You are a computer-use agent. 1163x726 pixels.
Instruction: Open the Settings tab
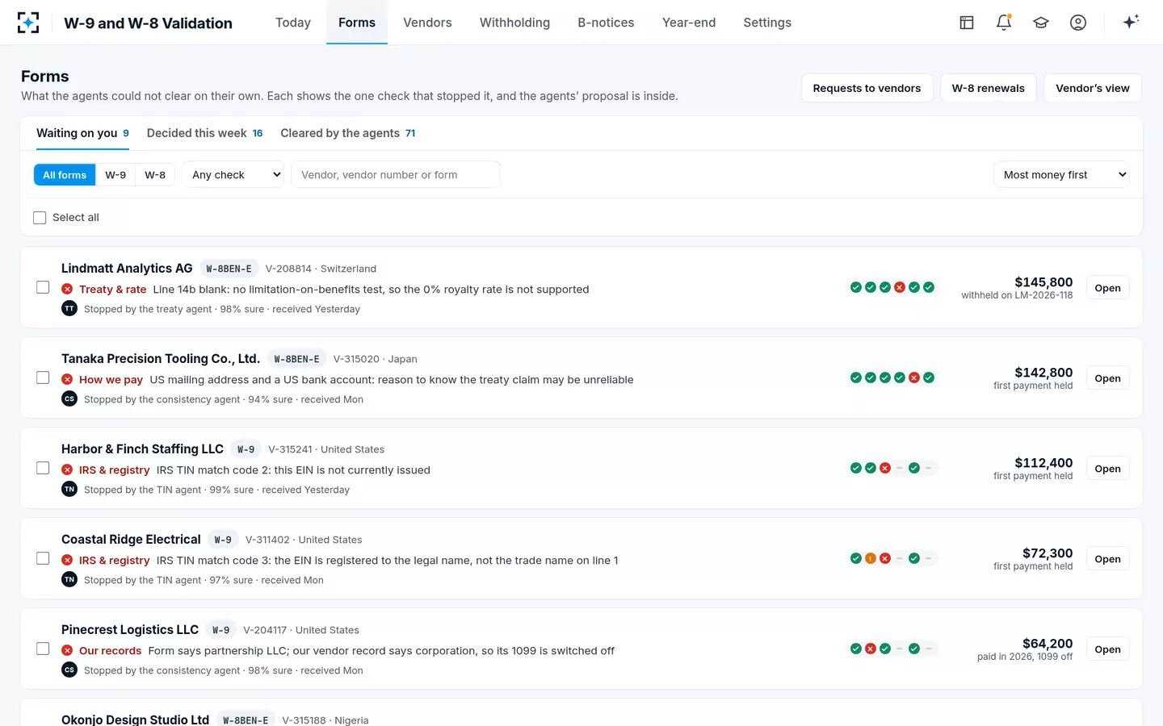pos(767,23)
